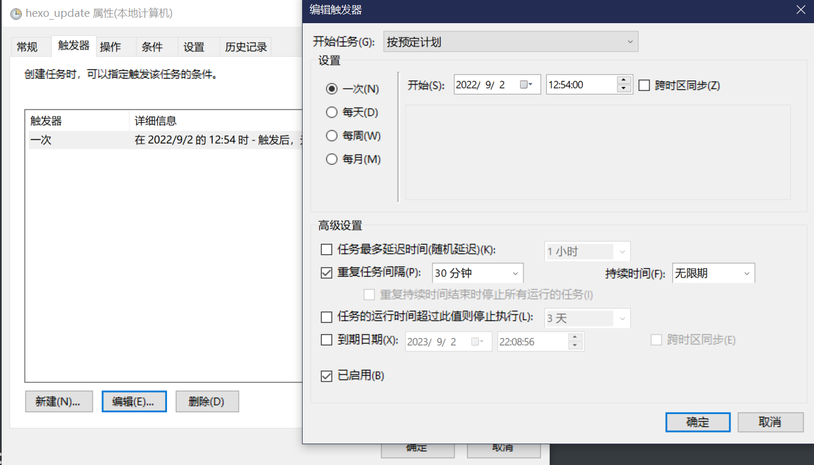Image resolution: width=814 pixels, height=465 pixels.
Task: Switch to the 触发器 tab
Action: coord(74,45)
